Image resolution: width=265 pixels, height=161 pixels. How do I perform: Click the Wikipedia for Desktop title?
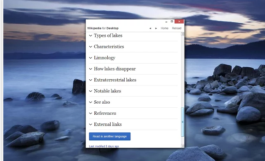tap(103, 28)
